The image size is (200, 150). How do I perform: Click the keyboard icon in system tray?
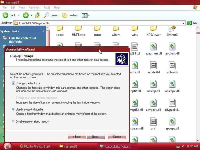178,146
